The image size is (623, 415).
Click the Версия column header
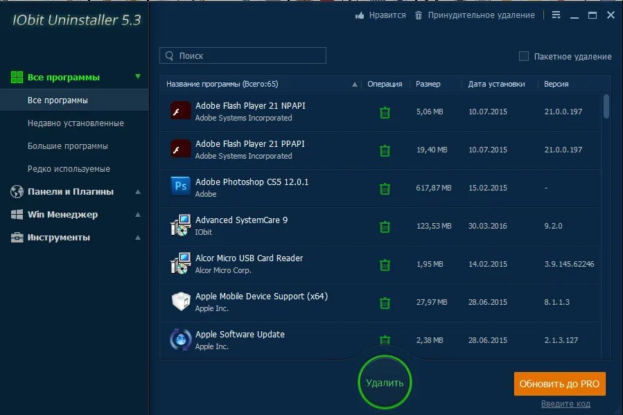tap(556, 85)
